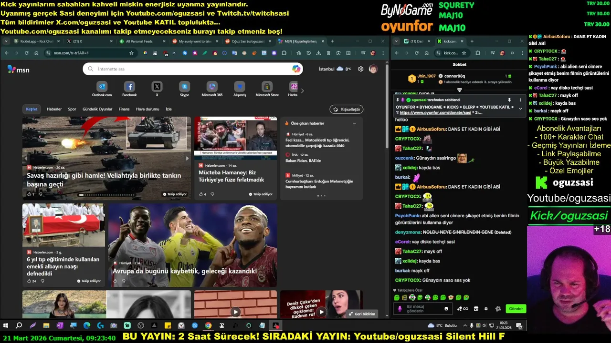Like the Mücteba Hamaney story
The image size is (611, 343).
coord(201,194)
